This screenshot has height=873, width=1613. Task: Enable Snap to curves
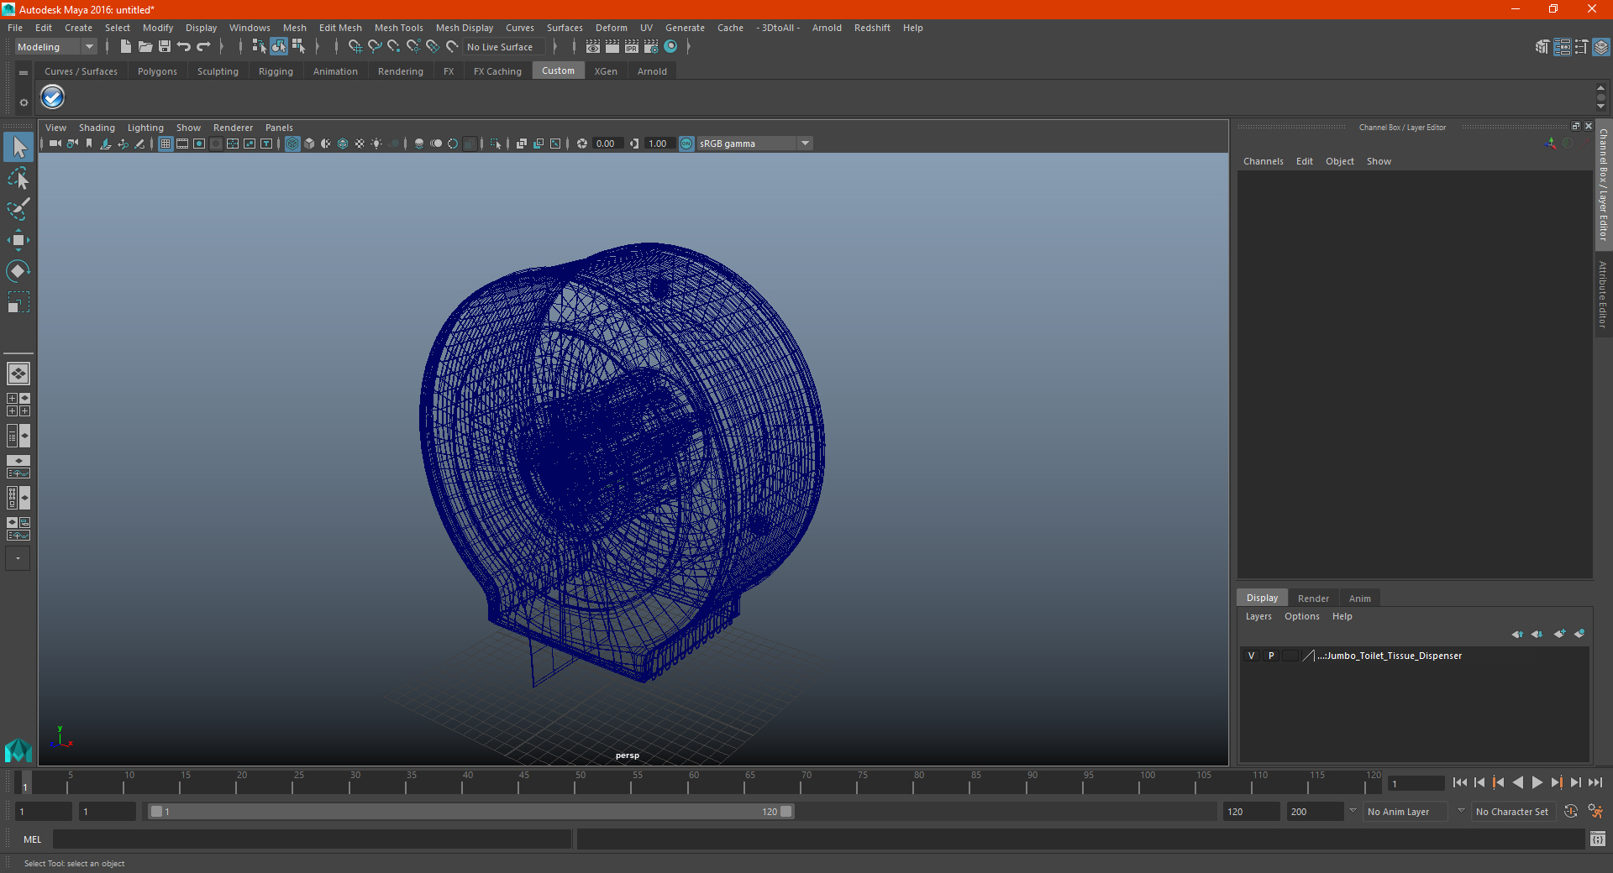click(x=375, y=47)
